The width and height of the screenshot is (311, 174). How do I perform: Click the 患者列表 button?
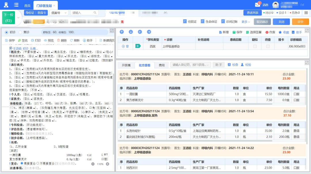[253, 13]
